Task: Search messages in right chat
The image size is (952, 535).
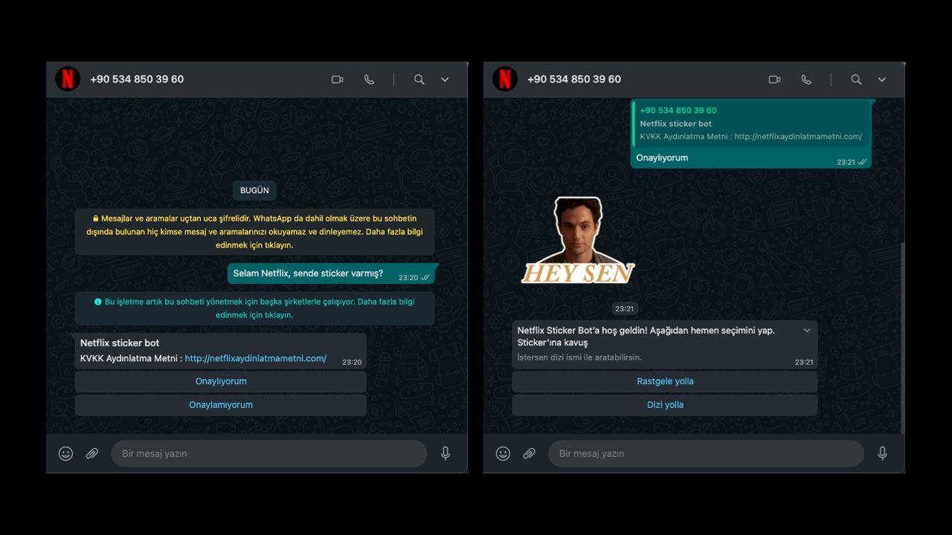Action: 857,80
